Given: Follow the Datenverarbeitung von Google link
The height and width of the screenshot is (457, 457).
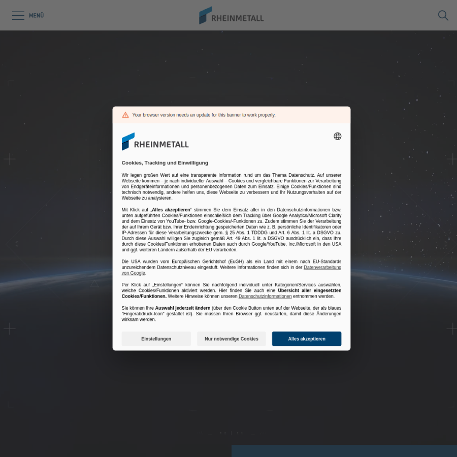Looking at the screenshot, I should click(x=322, y=267).
